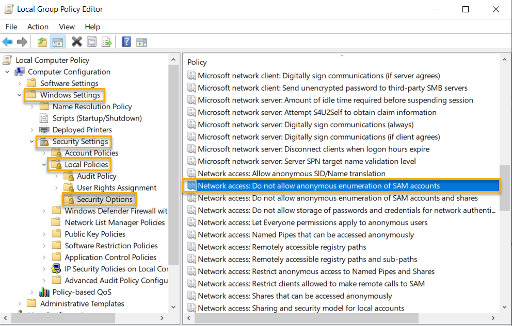The height and width of the screenshot is (326, 512).
Task: Delete selected item using the X icon
Action: [76, 42]
